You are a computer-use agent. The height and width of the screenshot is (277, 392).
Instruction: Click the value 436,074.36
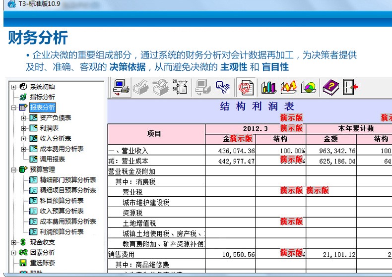[x=237, y=151]
